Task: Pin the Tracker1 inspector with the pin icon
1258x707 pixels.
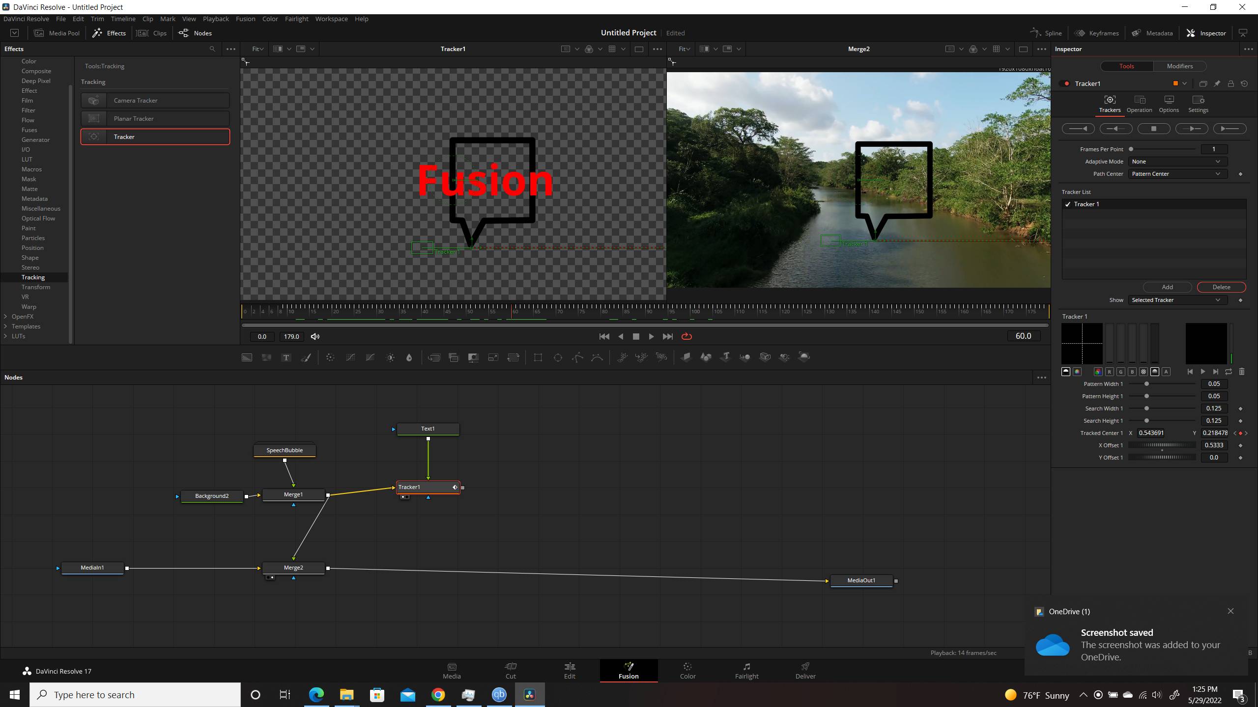Action: [1217, 83]
